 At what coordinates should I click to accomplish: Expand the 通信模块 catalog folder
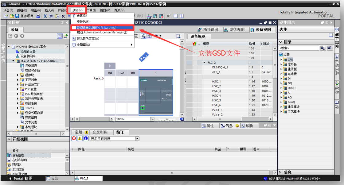(281, 107)
